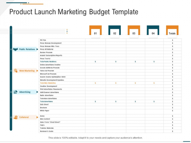Click the Television Advertising row

coord(110,98)
